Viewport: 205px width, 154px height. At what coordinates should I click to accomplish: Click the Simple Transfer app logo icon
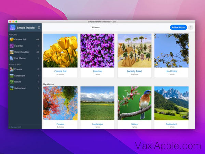[x=12, y=27]
